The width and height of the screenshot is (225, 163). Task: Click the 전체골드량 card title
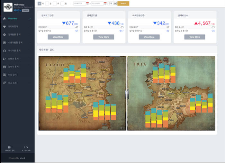click(x=92, y=15)
